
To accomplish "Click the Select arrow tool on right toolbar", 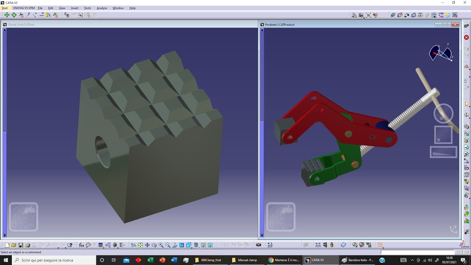I will pyautogui.click(x=466, y=104).
